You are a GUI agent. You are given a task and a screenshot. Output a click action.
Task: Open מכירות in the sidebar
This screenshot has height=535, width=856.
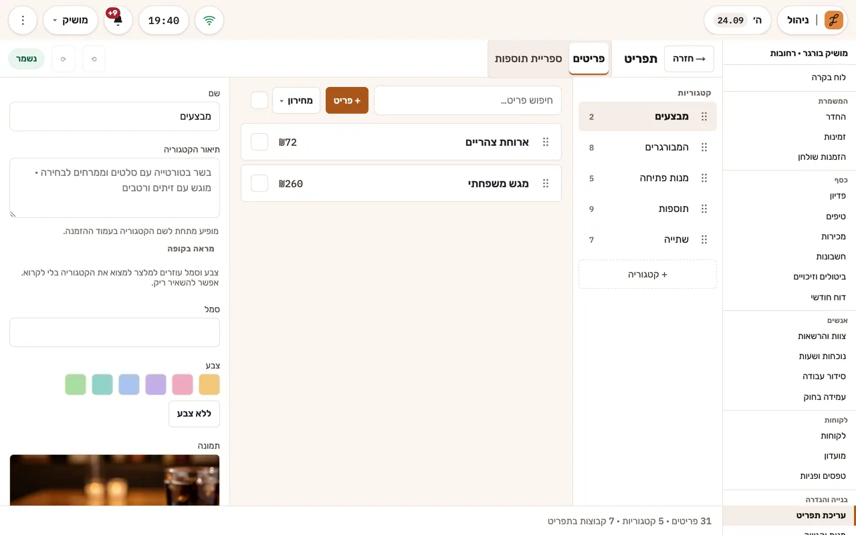pyautogui.click(x=789, y=237)
